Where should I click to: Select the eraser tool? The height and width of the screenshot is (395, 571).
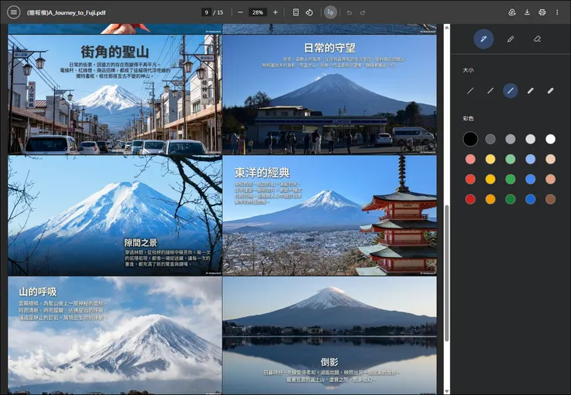click(x=537, y=39)
